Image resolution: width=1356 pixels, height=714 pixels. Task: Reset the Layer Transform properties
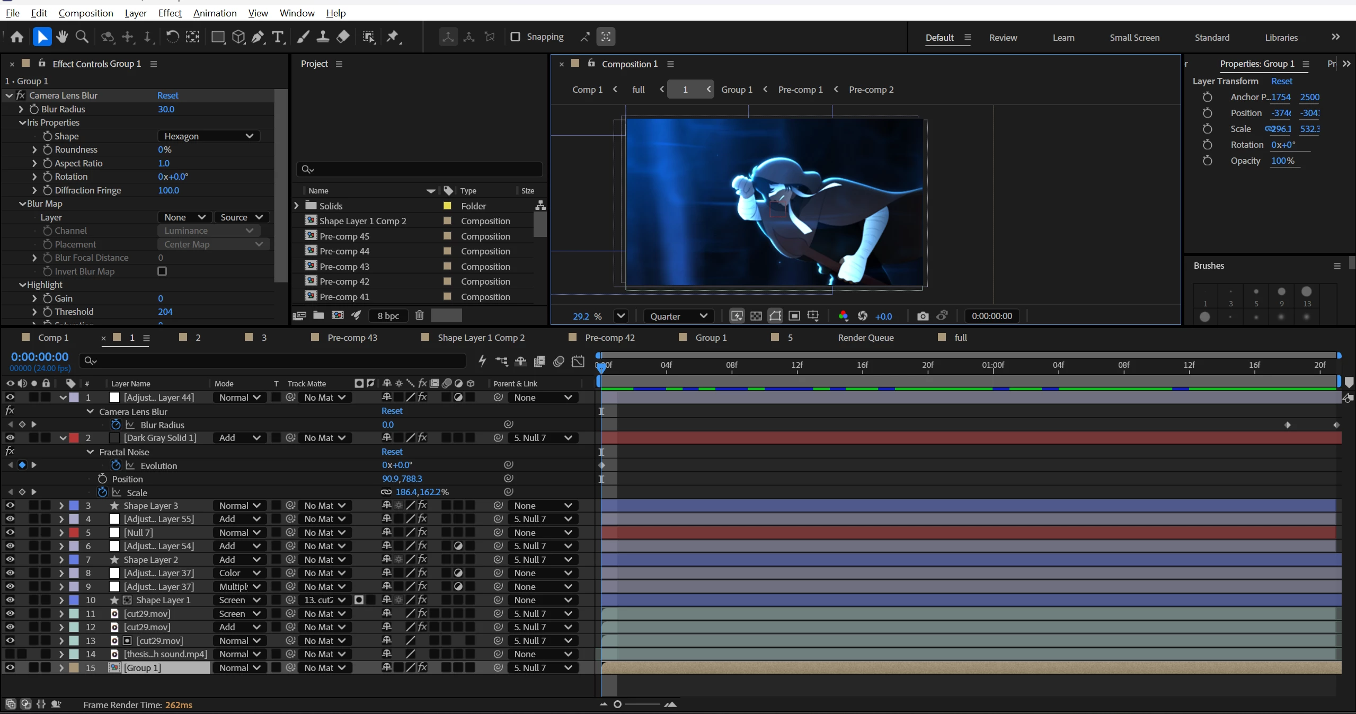point(1281,81)
